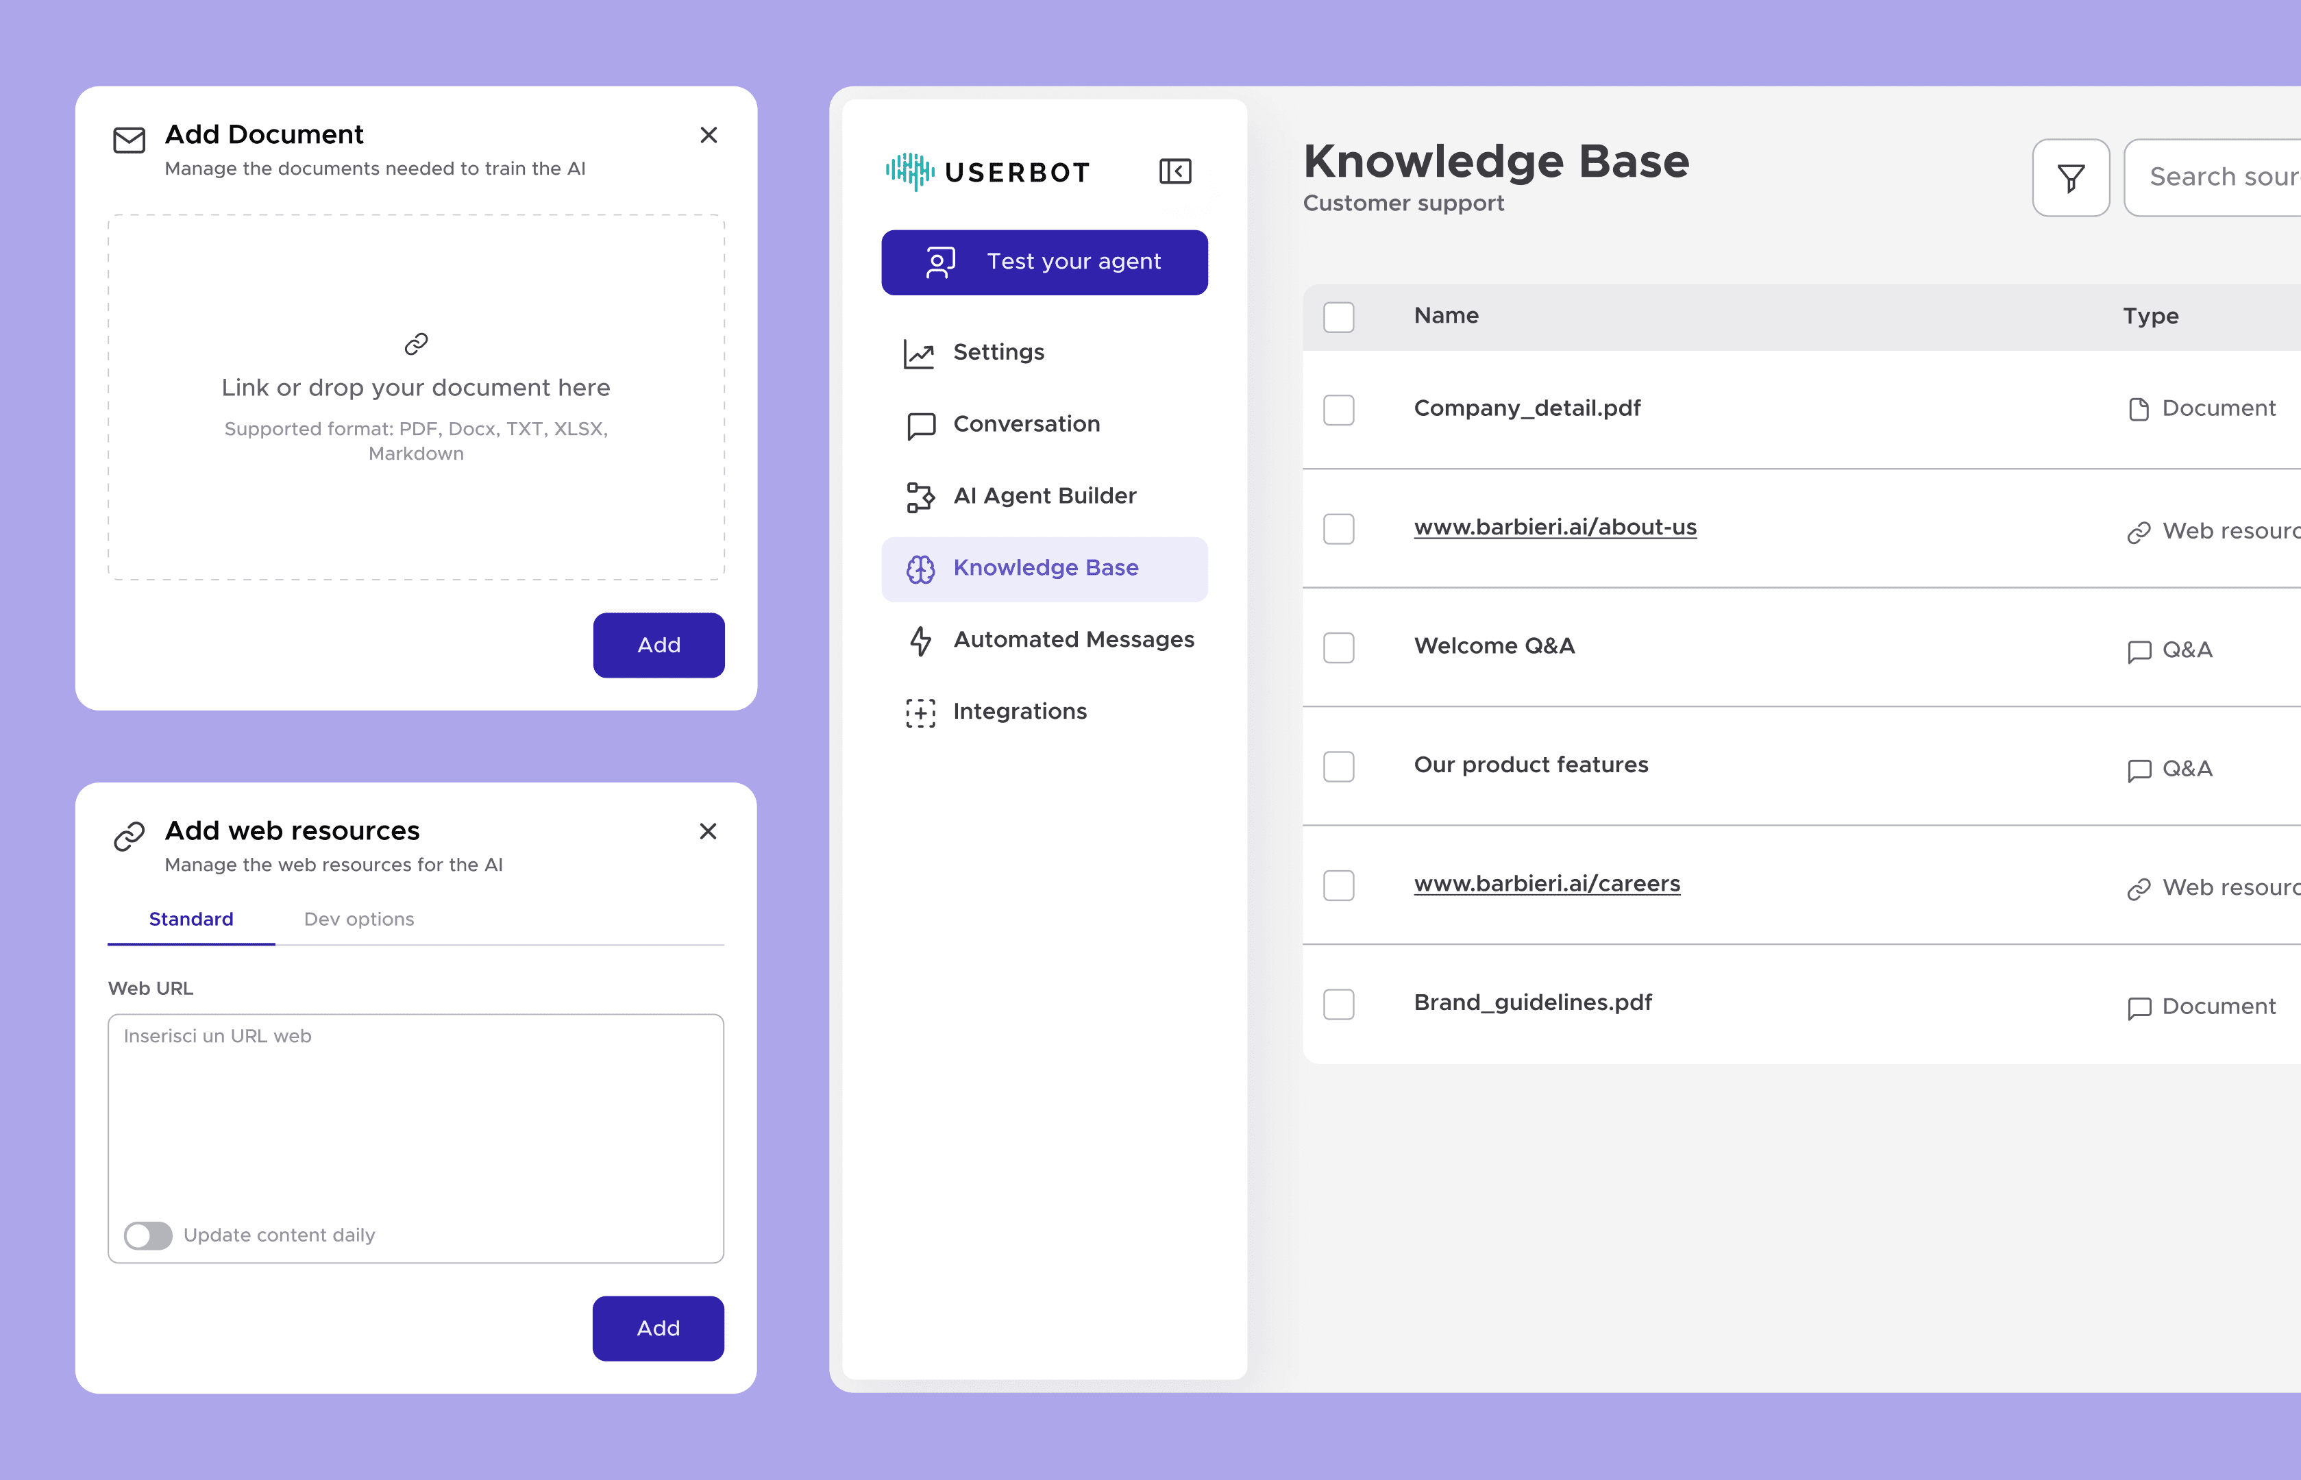2301x1480 pixels.
Task: Check the Company_detail.pdf row checkbox
Action: 1338,410
